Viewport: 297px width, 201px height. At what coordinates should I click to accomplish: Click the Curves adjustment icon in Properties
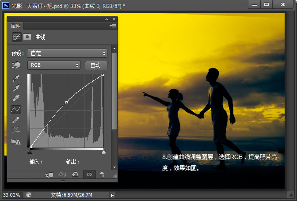pos(17,37)
